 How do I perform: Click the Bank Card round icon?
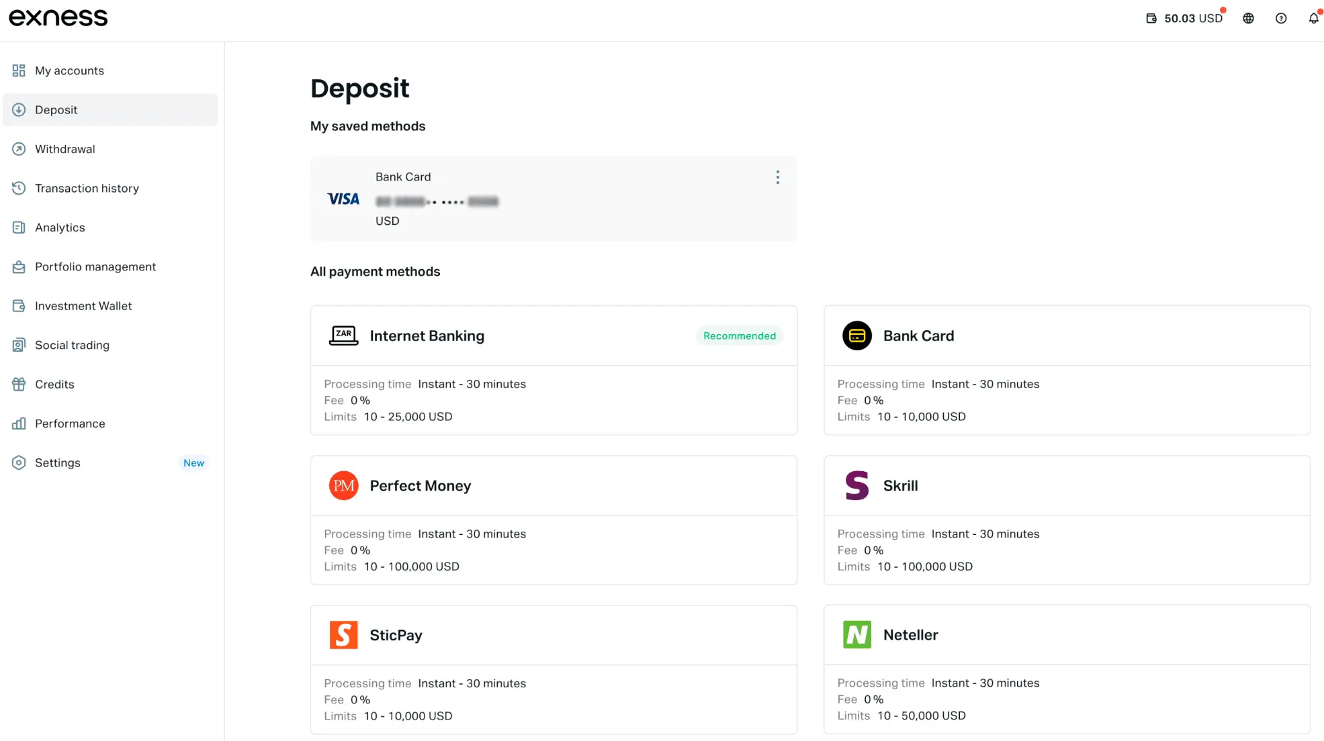(x=856, y=336)
